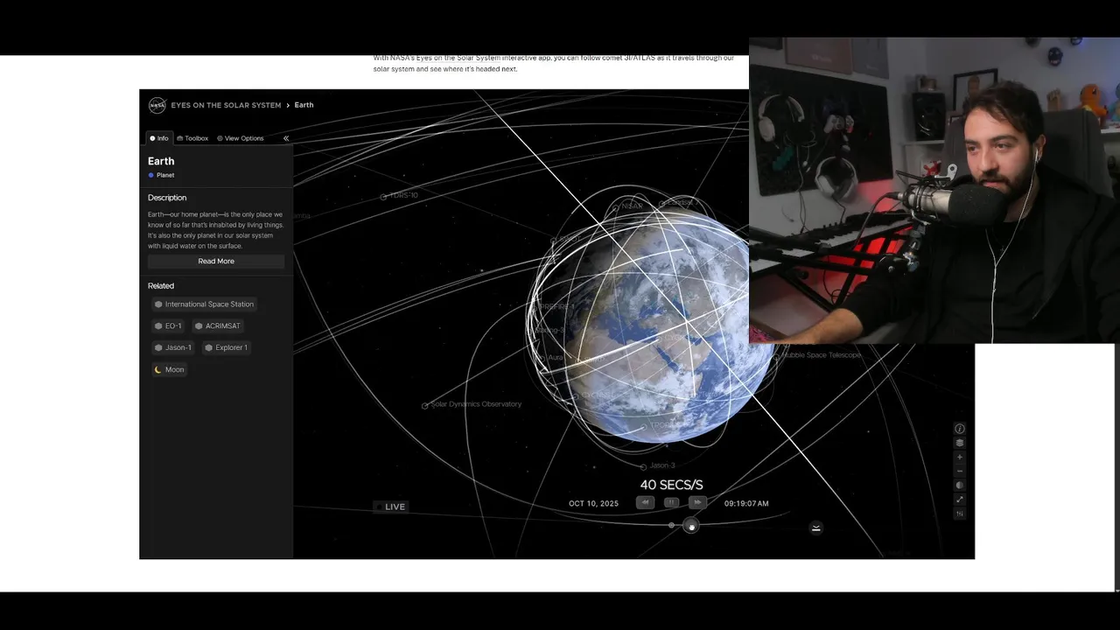This screenshot has height=630, width=1120.
Task: Click the 09:19:07 AM time display
Action: (746, 504)
